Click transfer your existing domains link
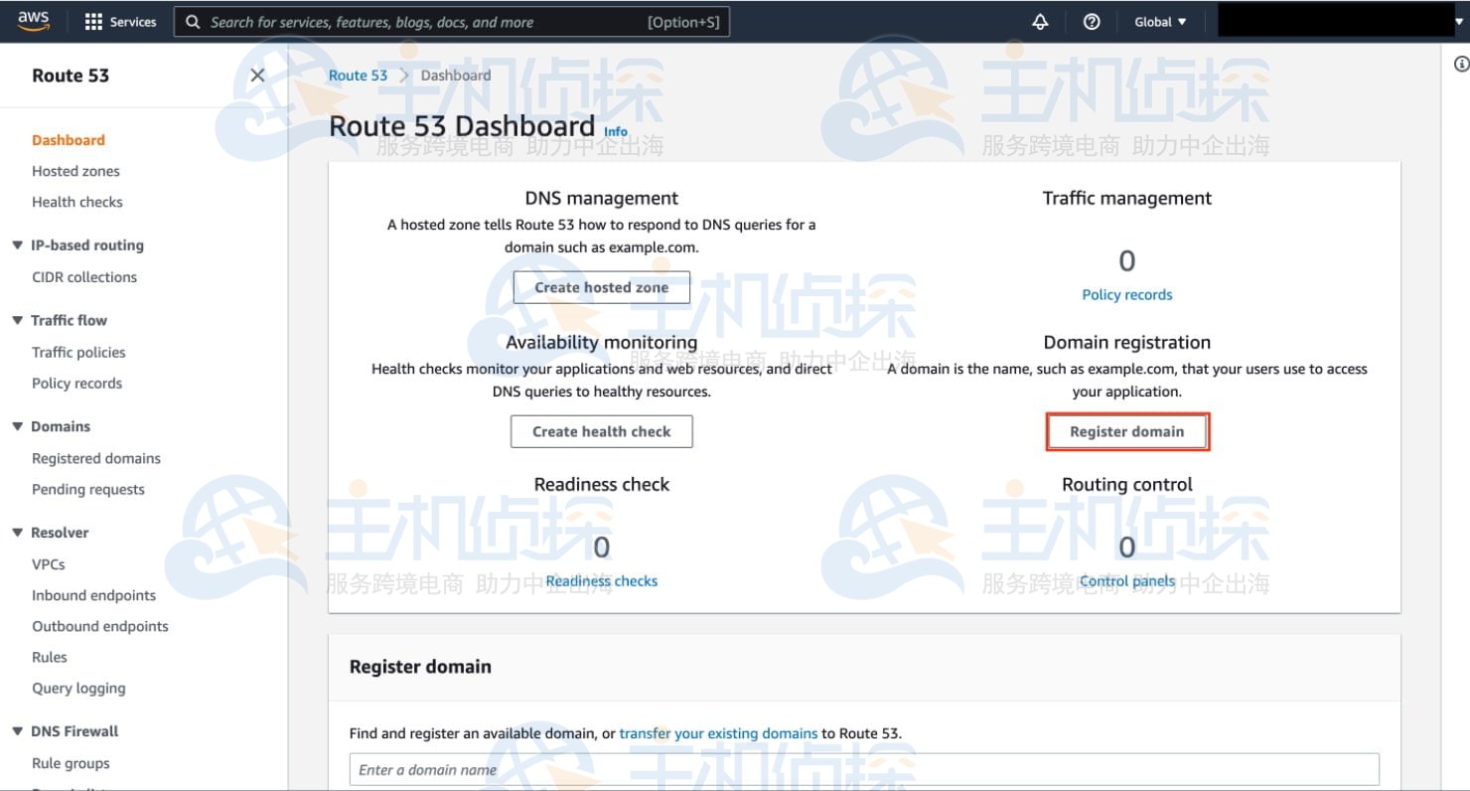This screenshot has height=791, width=1470. coord(719,732)
